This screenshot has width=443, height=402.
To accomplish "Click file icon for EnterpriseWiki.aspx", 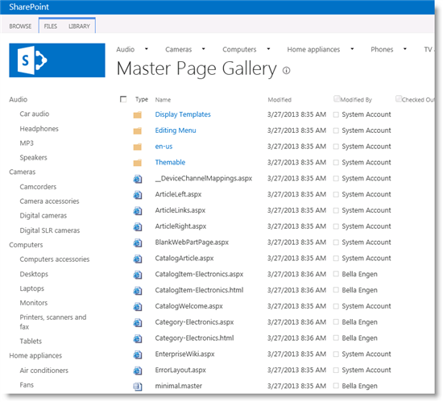I will coord(138,354).
